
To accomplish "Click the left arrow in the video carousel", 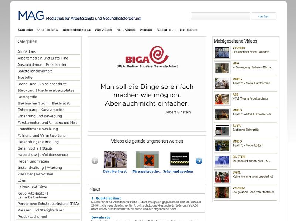I will pyautogui.click(x=95, y=161).
